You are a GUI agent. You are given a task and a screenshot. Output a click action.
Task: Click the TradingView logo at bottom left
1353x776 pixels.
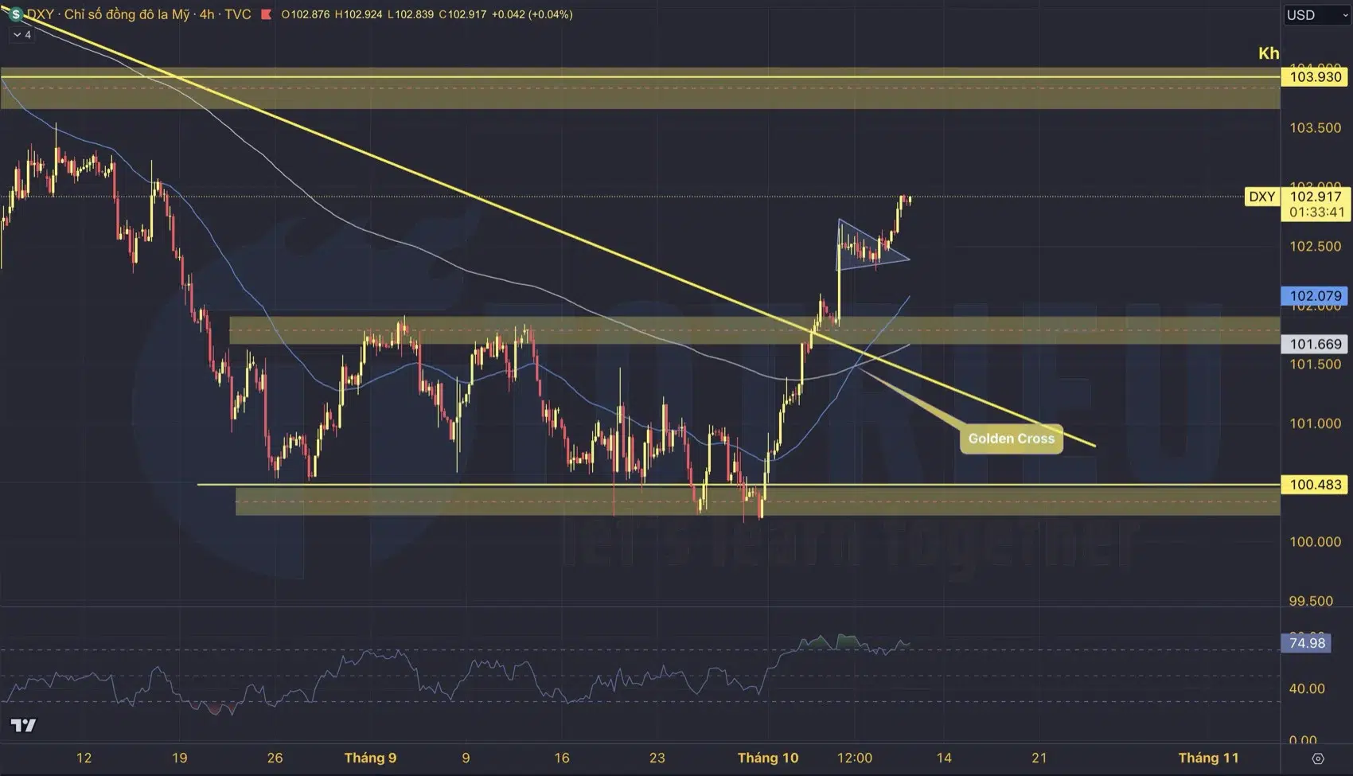click(23, 725)
